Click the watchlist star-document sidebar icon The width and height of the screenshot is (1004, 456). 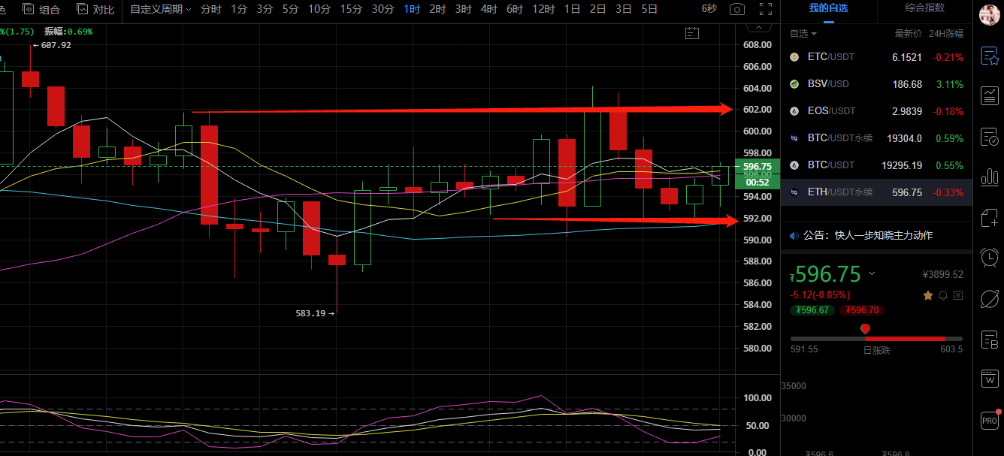989,56
